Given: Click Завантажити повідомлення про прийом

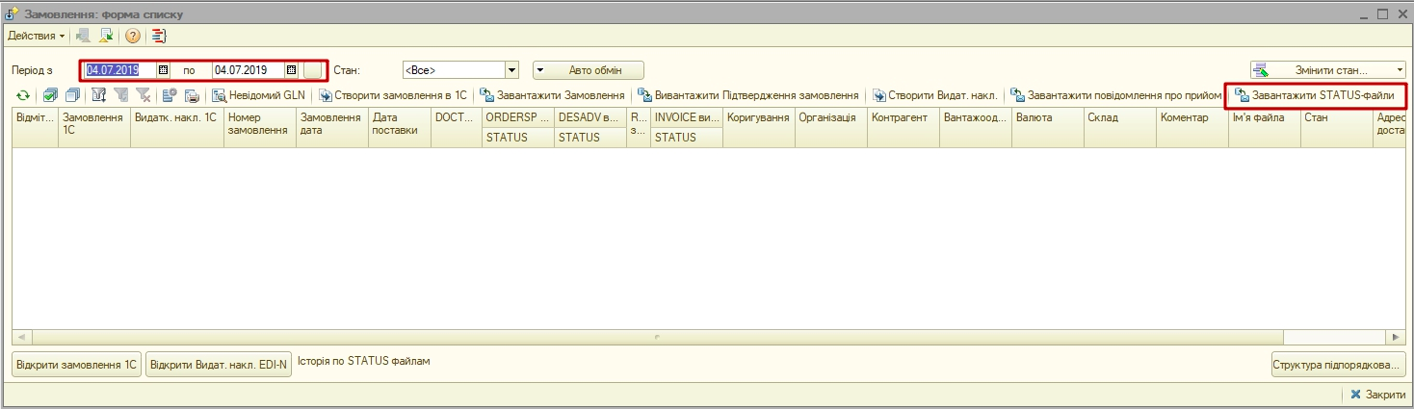Looking at the screenshot, I should pyautogui.click(x=1116, y=95).
